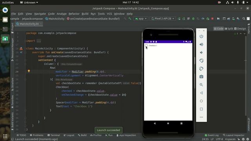Open the File menu
251x141 pixels.
[x=13, y=14]
